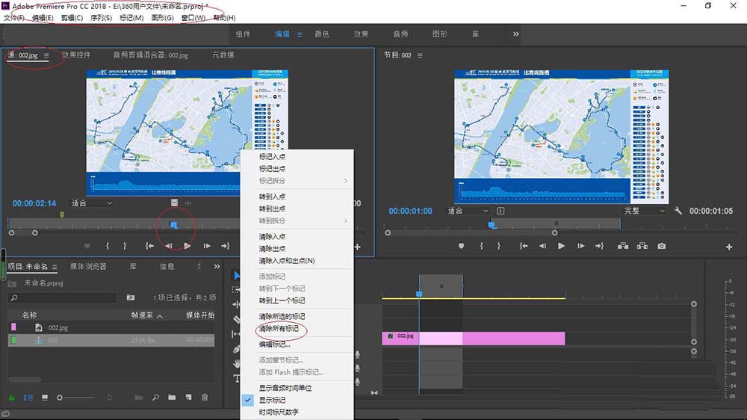Click the project panel thumbnail zoom slider
Screen dimensions: 747x420
[61, 398]
